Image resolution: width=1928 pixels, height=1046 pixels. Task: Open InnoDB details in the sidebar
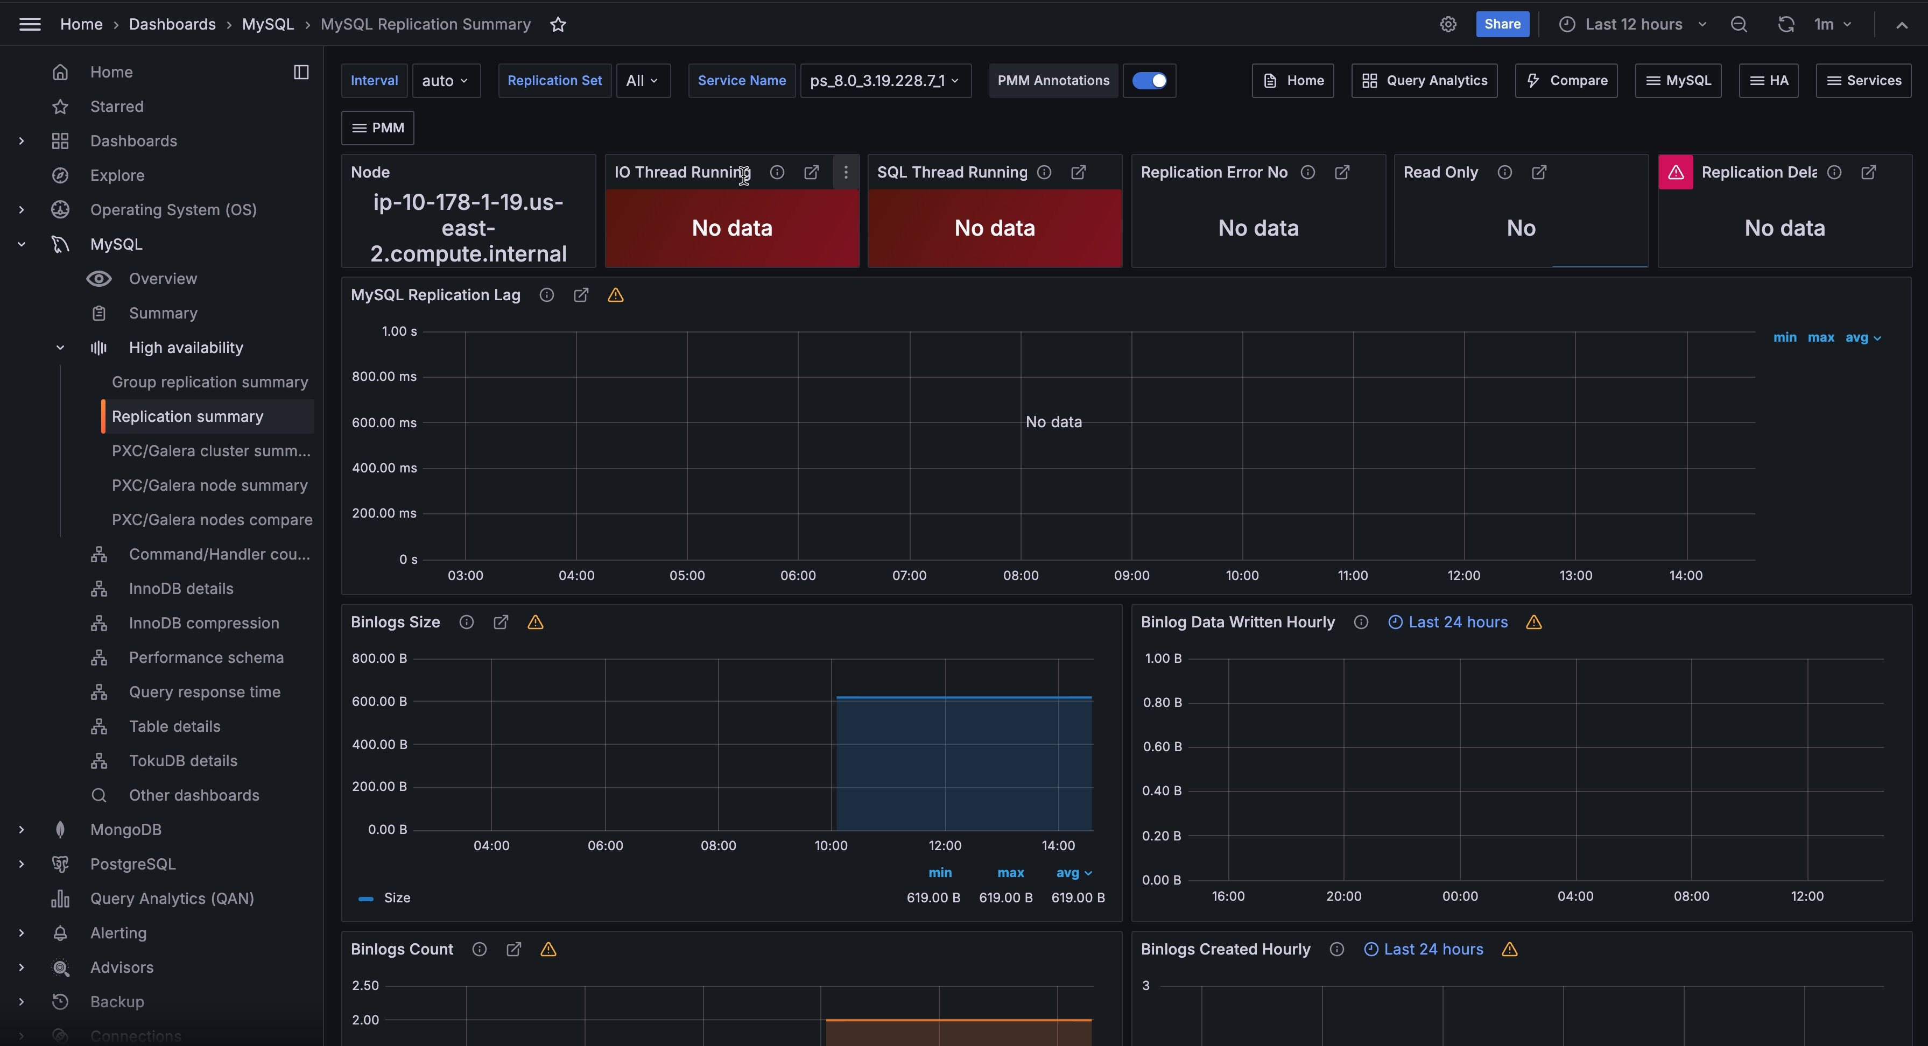tap(181, 589)
